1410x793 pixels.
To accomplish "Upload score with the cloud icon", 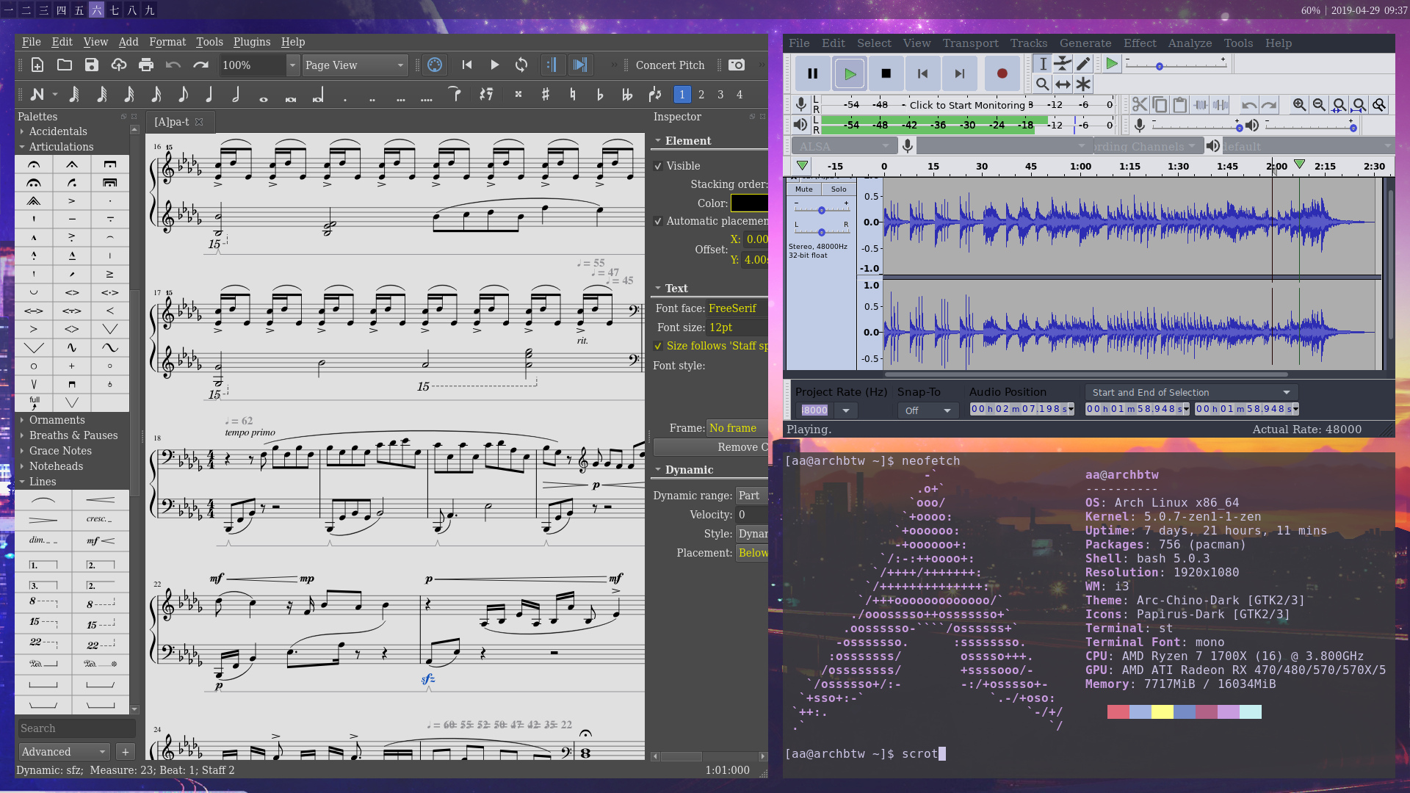I will click(x=119, y=65).
